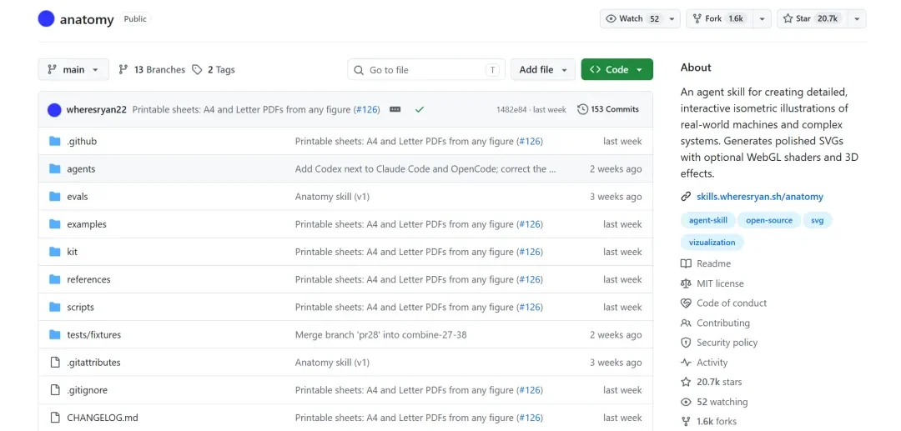Click the pulse icon beside Activity
Viewport: 901px width, 431px height.
click(x=686, y=363)
